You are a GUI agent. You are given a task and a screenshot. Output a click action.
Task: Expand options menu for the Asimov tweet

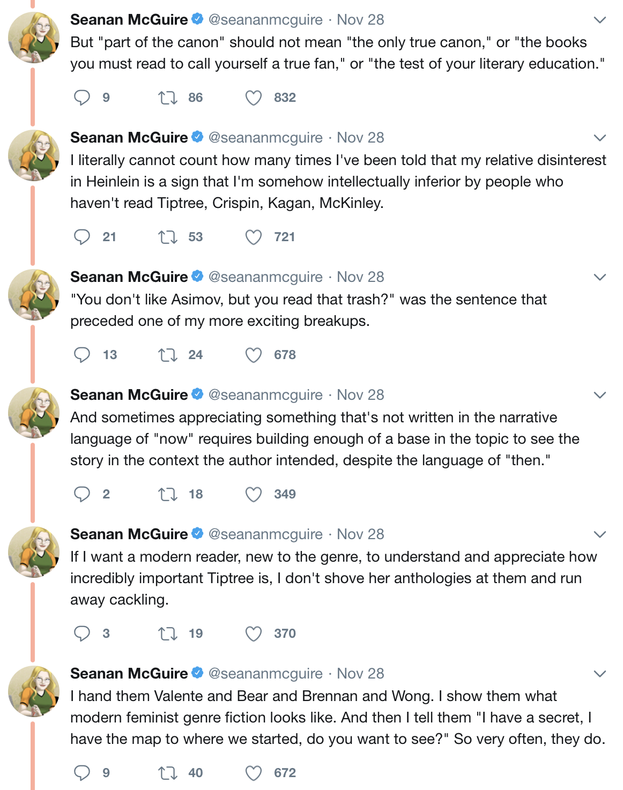[600, 278]
